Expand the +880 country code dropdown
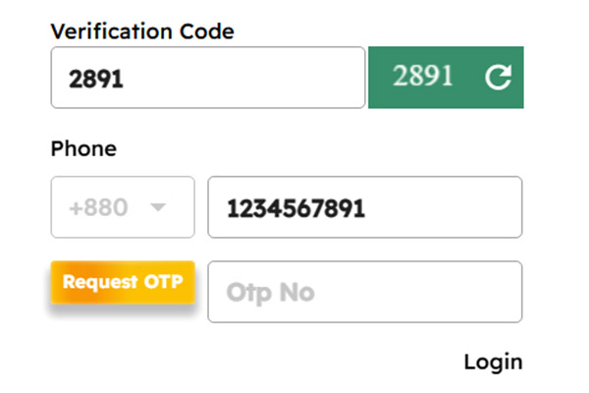 (x=123, y=207)
